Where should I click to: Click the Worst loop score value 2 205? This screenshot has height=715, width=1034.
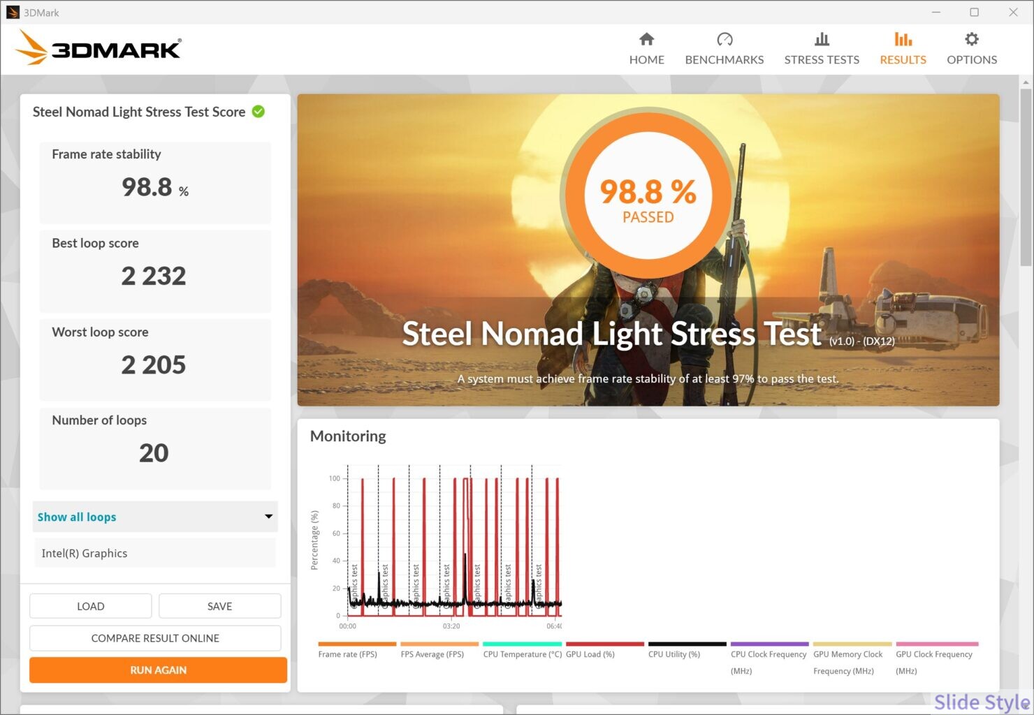tap(154, 364)
